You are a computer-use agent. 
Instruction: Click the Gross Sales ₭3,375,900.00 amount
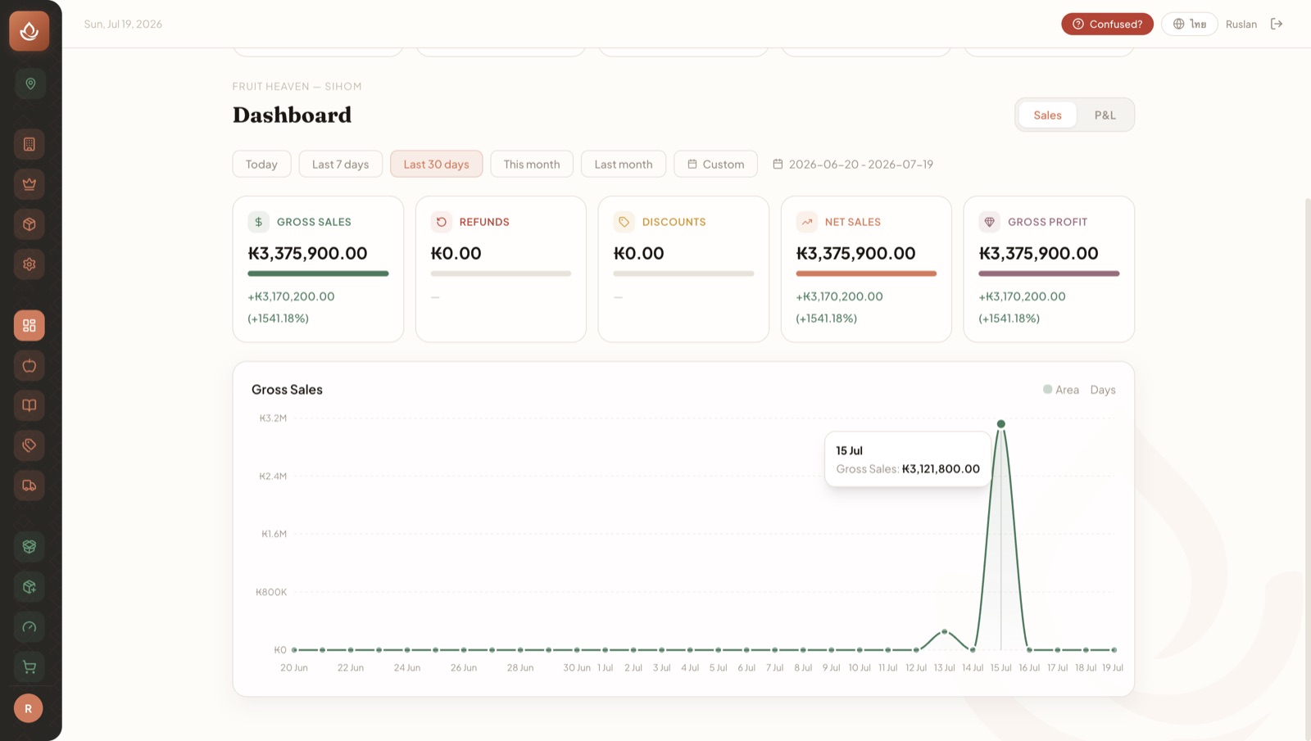(x=307, y=253)
